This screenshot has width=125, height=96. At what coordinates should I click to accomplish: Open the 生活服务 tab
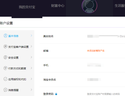point(120,6)
